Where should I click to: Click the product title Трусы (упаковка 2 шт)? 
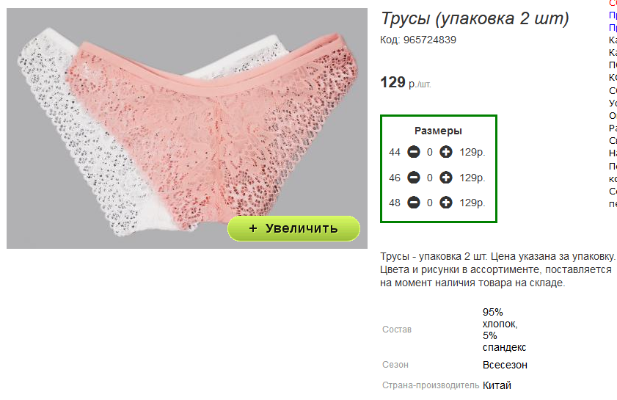(475, 18)
